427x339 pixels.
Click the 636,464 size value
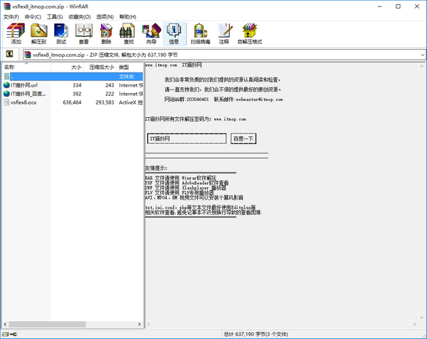coord(72,102)
